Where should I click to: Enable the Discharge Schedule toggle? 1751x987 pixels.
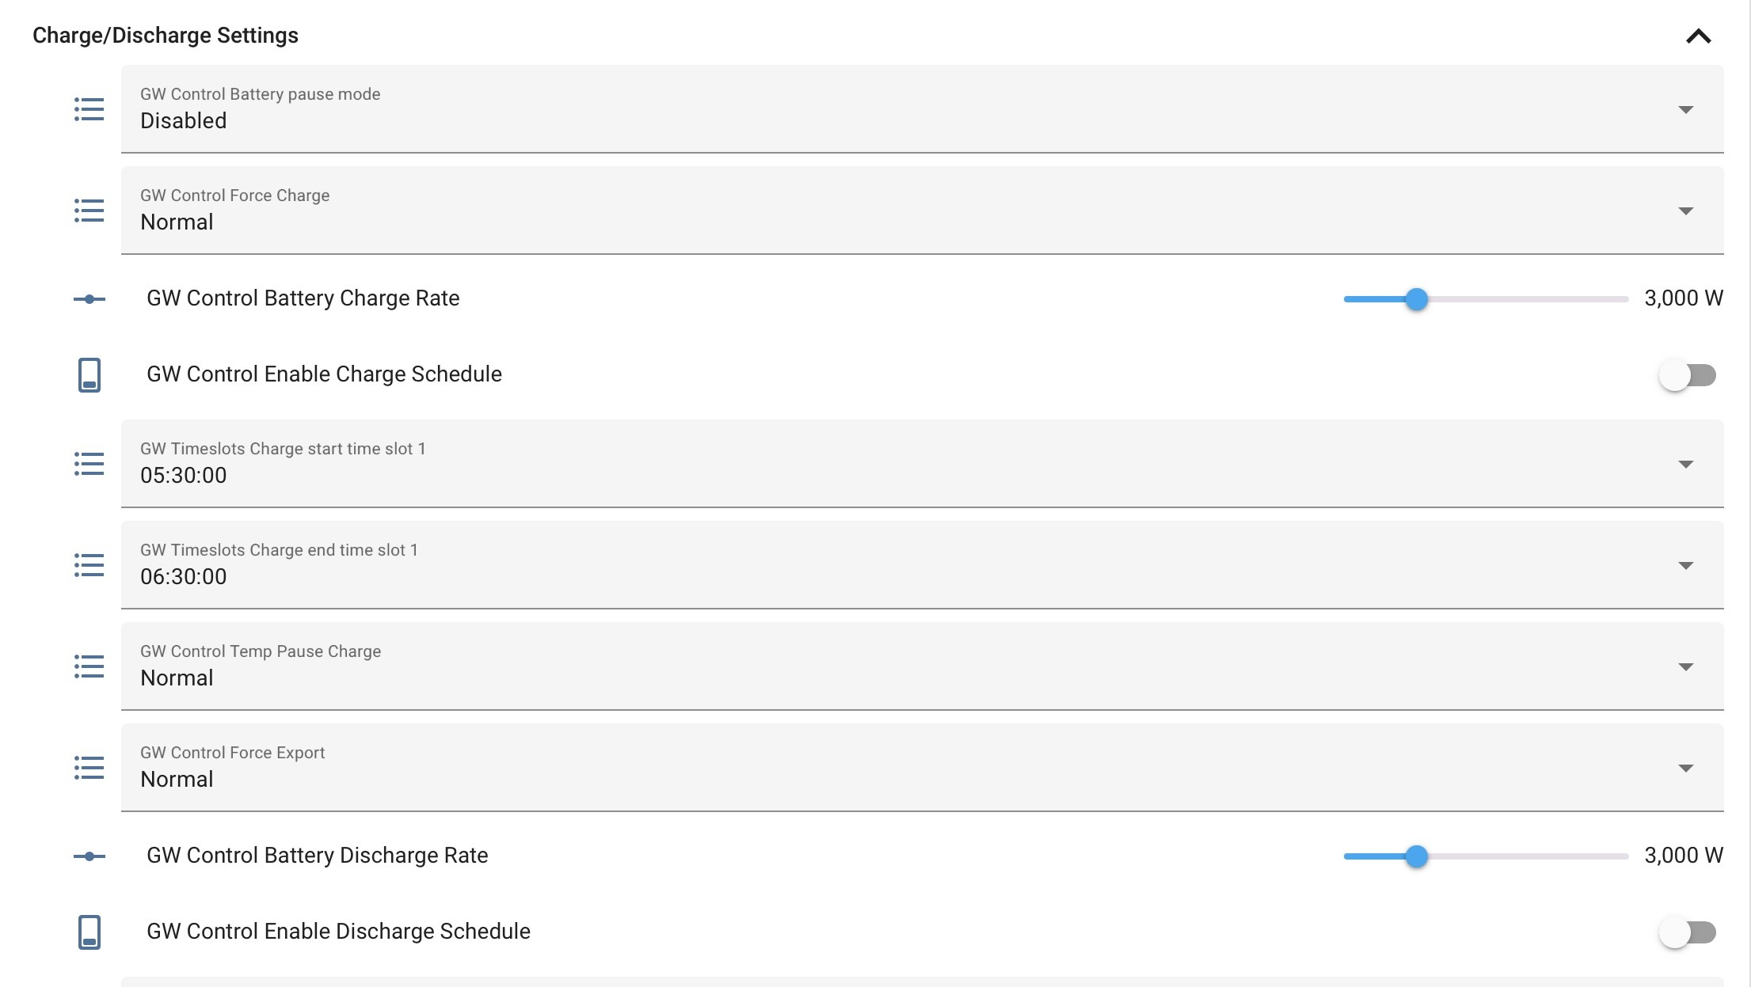tap(1688, 932)
